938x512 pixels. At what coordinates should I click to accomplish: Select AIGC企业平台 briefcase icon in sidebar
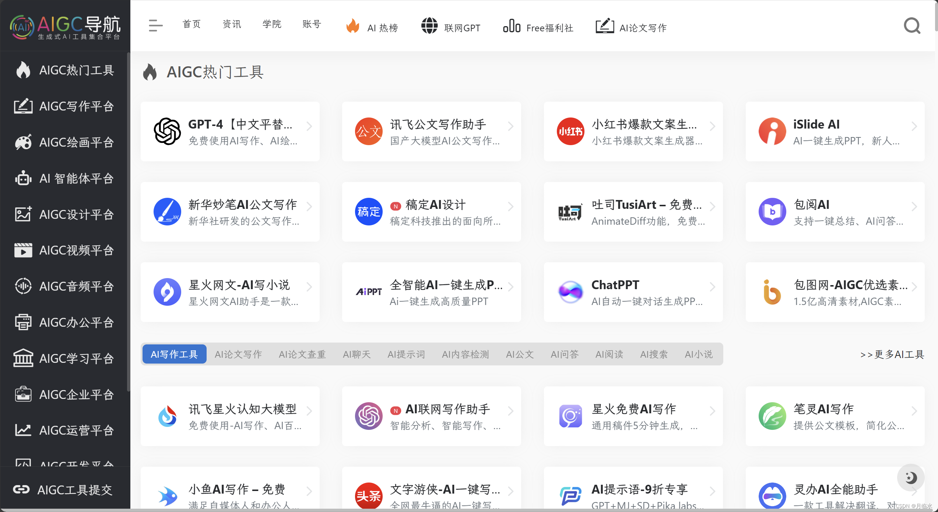pos(23,394)
